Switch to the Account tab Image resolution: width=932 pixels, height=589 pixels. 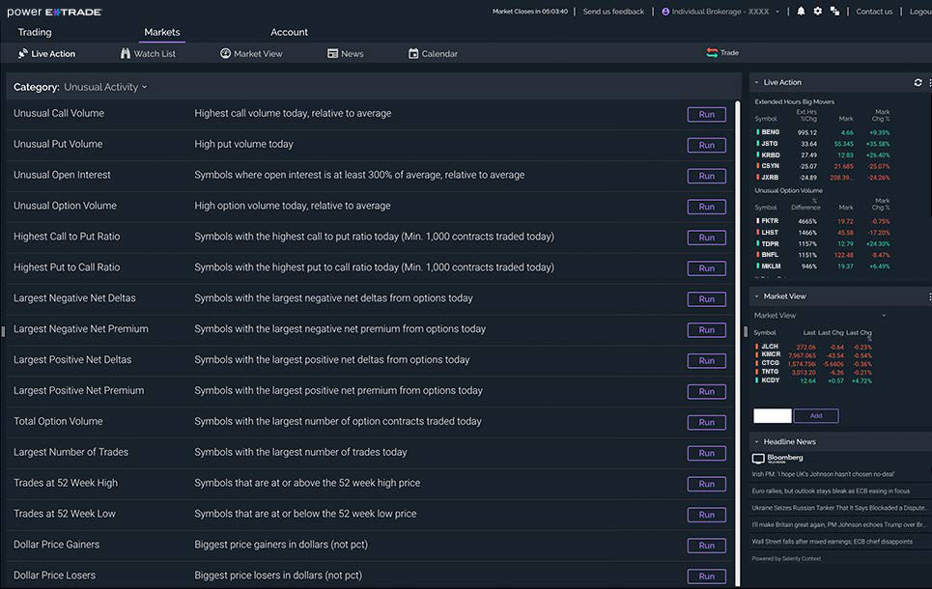pos(289,32)
